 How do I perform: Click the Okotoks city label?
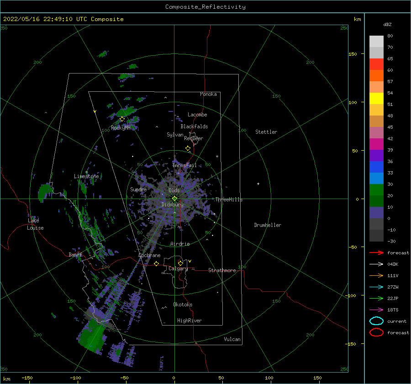pyautogui.click(x=183, y=305)
